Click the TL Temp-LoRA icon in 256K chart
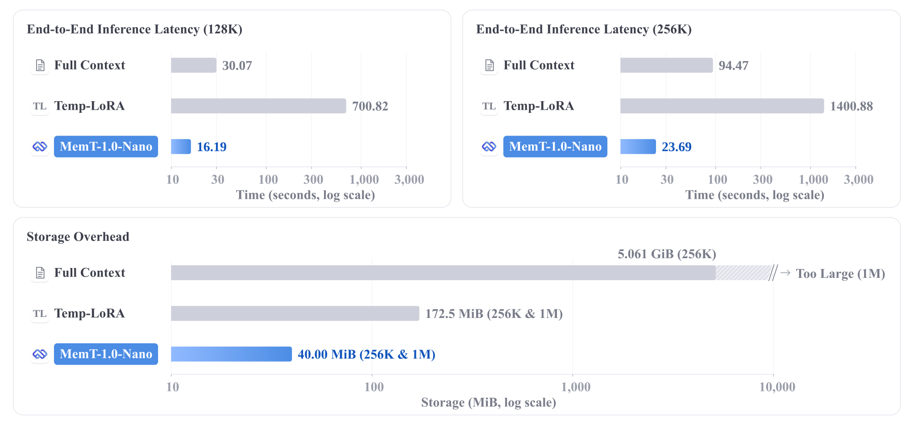The width and height of the screenshot is (914, 425). [x=490, y=106]
